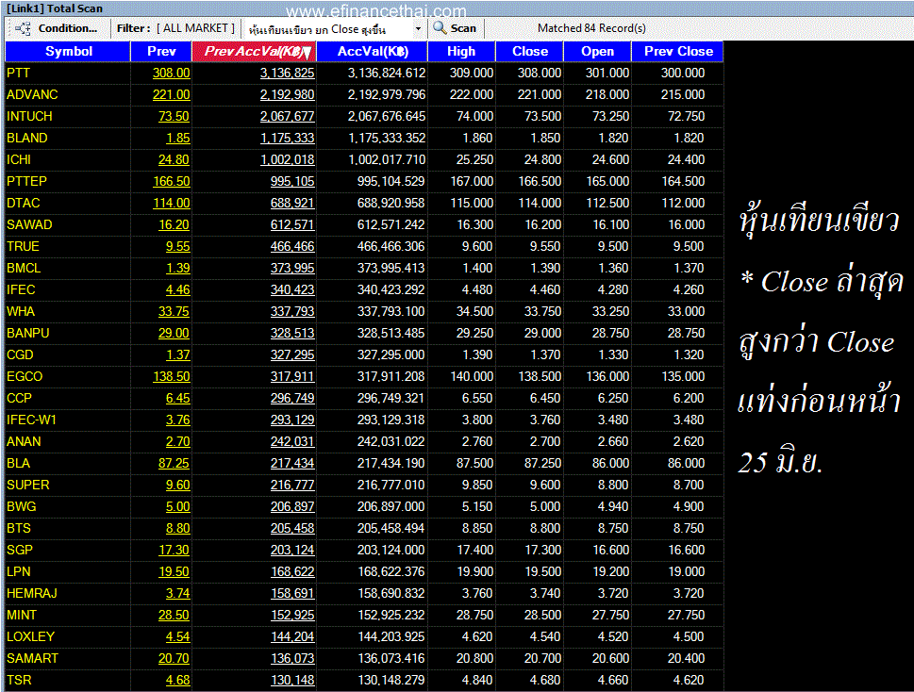The width and height of the screenshot is (914, 692).
Task: Click DTAC Close value 114.000
Action: point(540,203)
